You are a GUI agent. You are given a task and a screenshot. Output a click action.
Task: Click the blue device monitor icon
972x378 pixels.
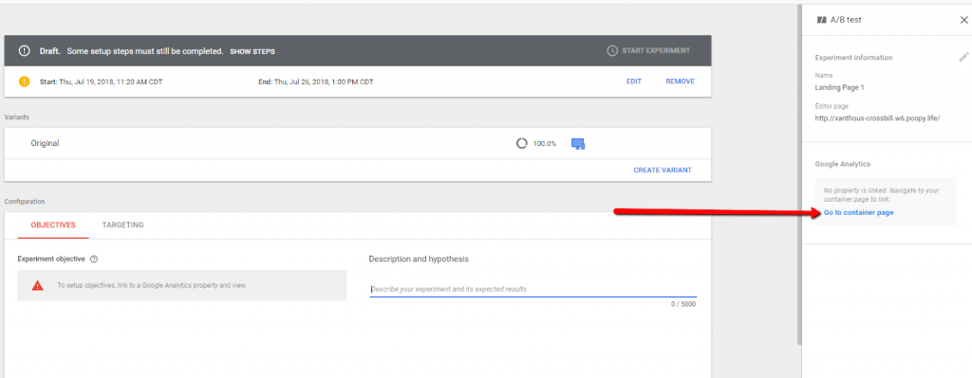click(x=578, y=144)
